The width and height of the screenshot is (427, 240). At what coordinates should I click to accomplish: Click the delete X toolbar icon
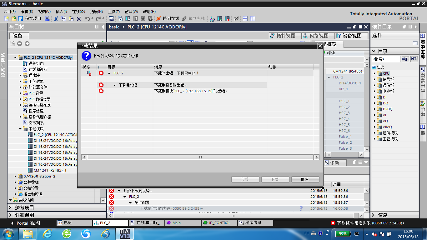pos(79,19)
